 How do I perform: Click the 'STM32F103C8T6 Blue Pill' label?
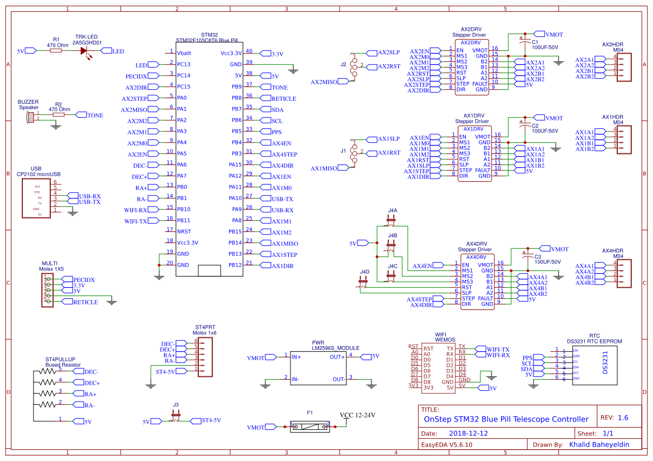[x=207, y=40]
